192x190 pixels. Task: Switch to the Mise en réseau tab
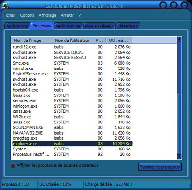pyautogui.click(x=99, y=26)
